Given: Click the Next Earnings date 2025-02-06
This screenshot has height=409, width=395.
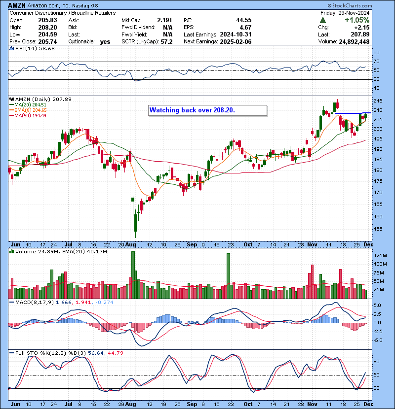Looking at the screenshot, I should [236, 42].
